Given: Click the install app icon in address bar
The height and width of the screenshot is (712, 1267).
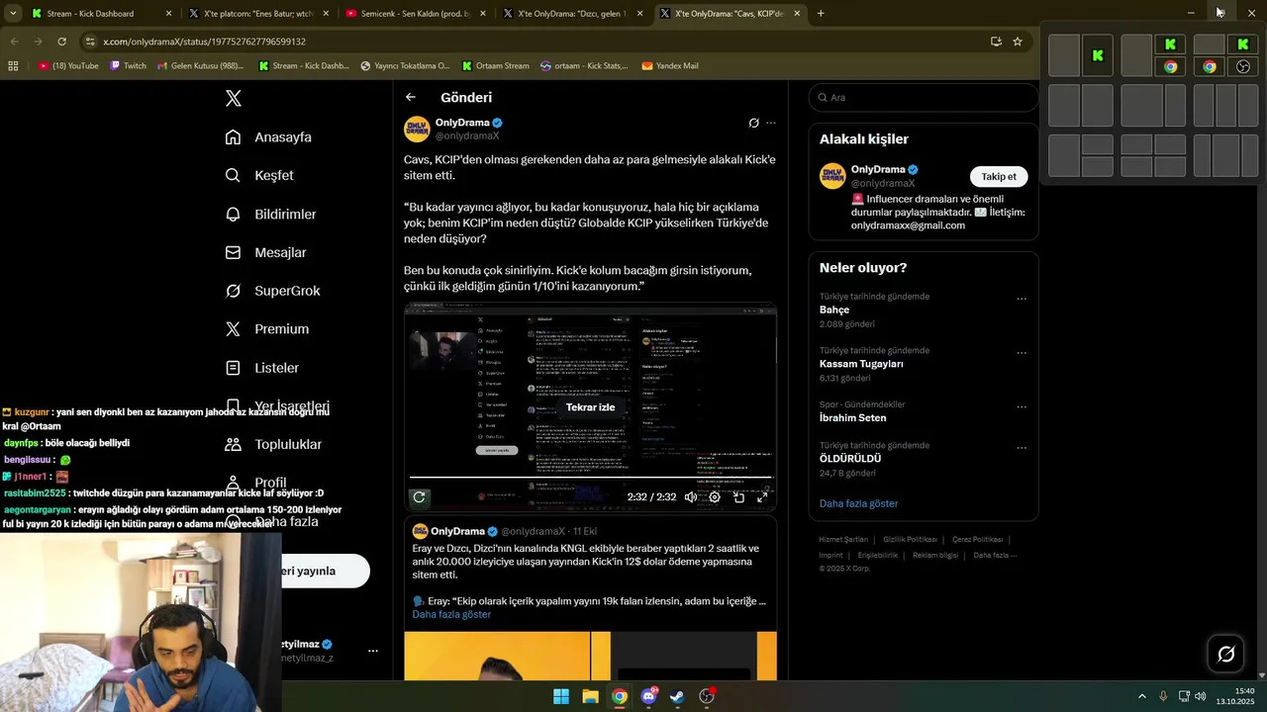Looking at the screenshot, I should [996, 42].
